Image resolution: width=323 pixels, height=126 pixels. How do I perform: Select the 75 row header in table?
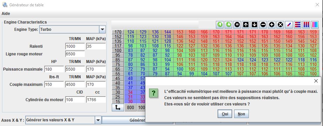coord(118,64)
